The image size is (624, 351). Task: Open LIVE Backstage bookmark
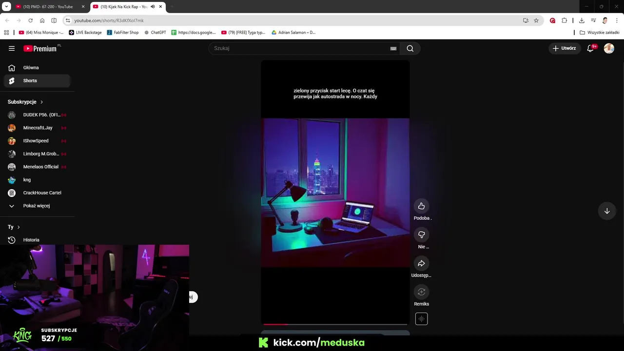point(85,32)
